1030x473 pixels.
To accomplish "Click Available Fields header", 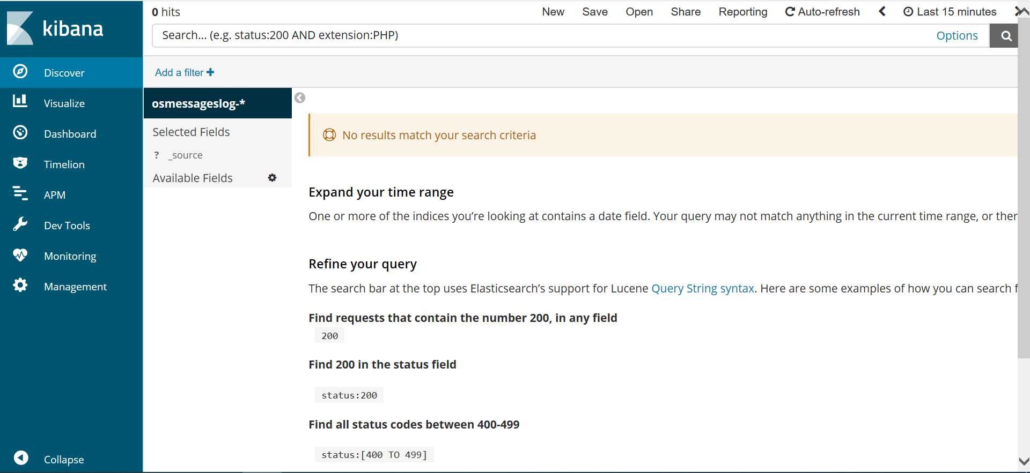I will [x=193, y=178].
